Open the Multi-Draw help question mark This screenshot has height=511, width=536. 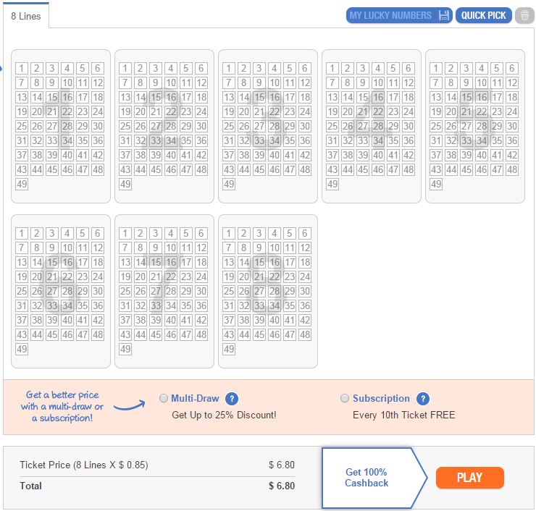coord(232,399)
